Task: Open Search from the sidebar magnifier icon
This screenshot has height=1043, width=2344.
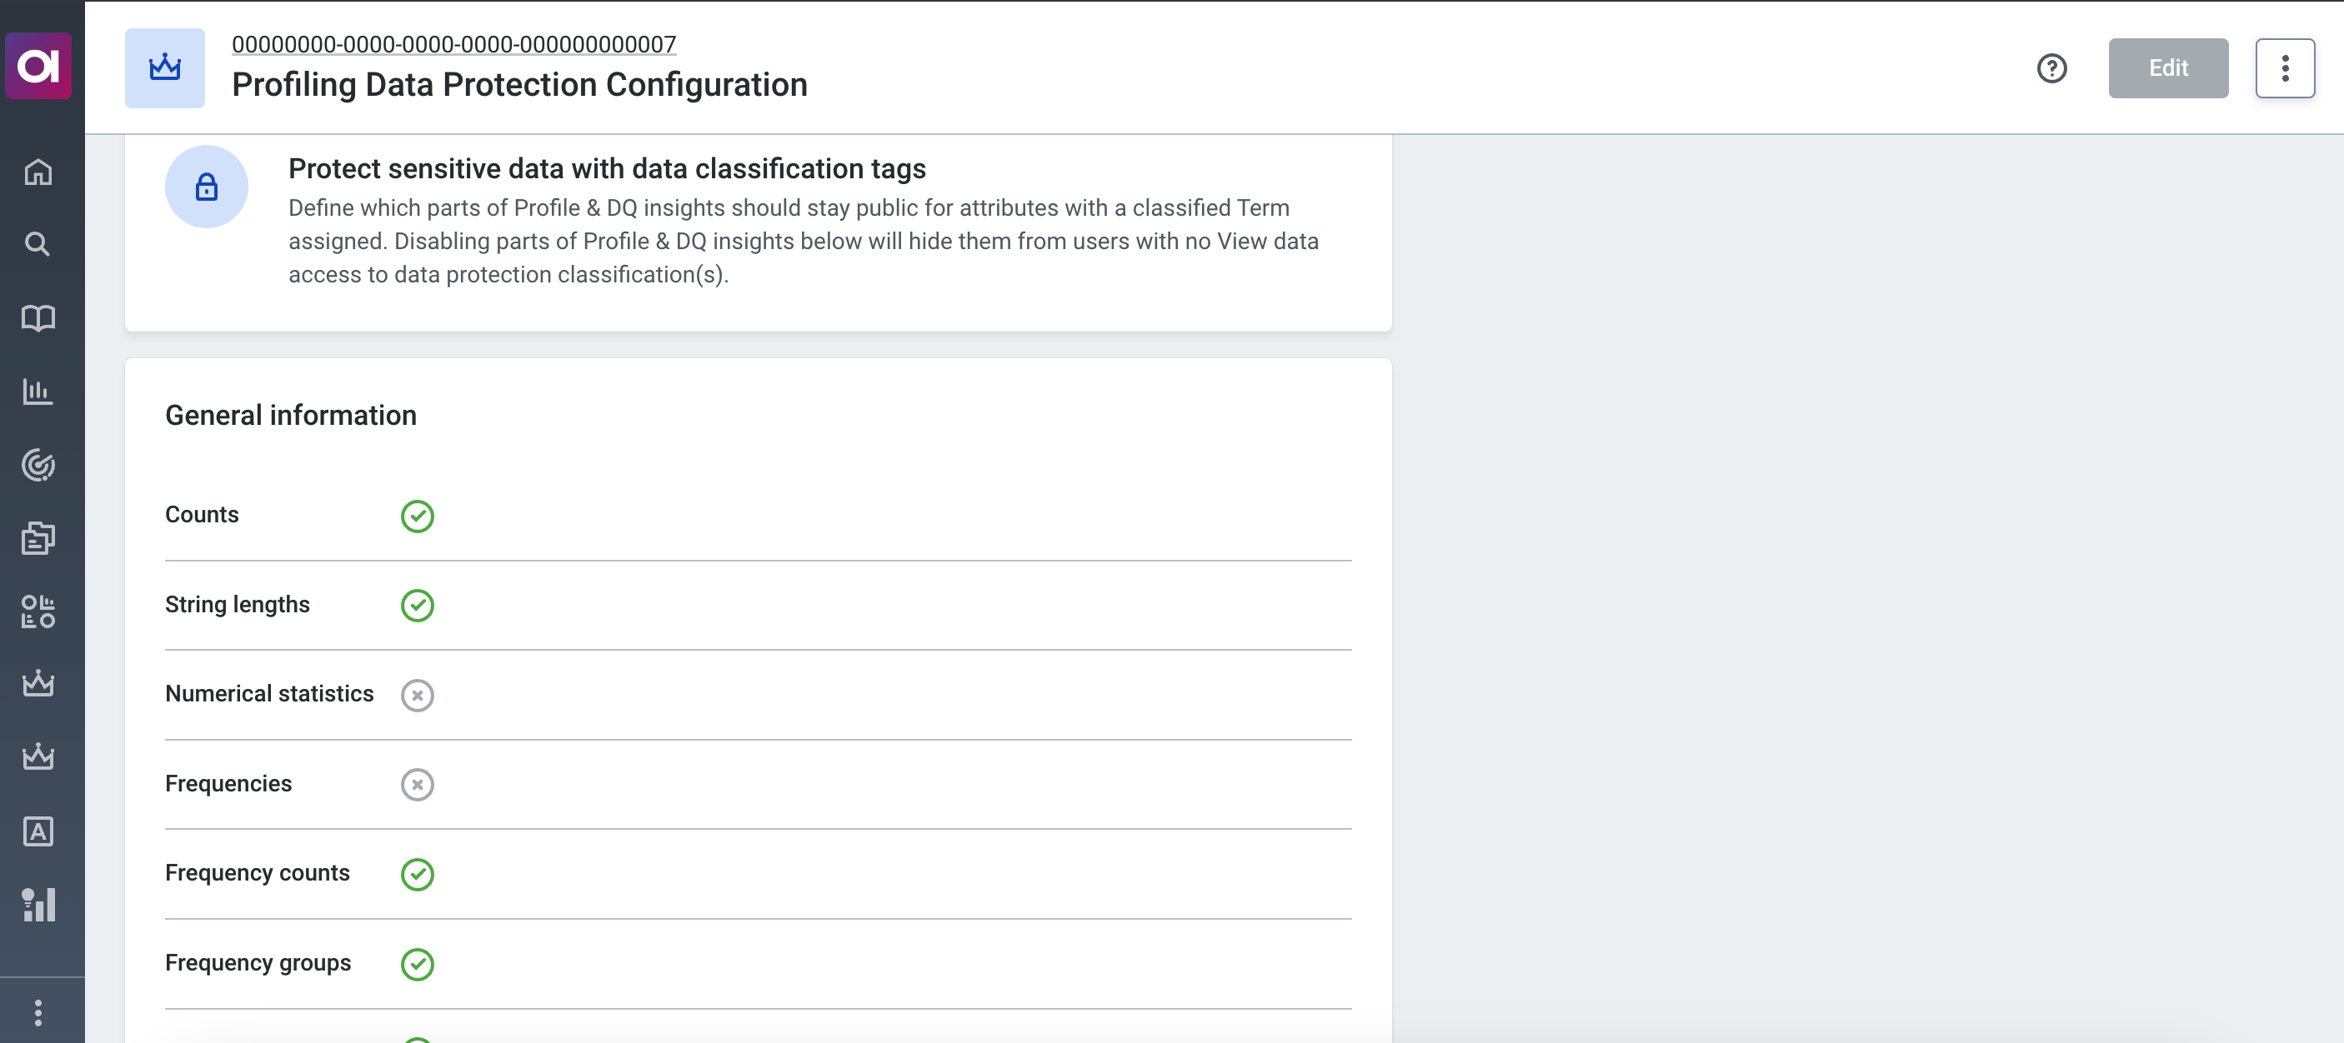Action: (38, 244)
